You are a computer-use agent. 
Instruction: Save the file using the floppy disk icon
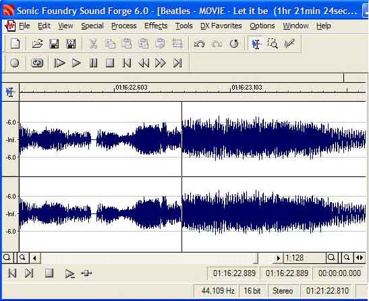pos(54,44)
